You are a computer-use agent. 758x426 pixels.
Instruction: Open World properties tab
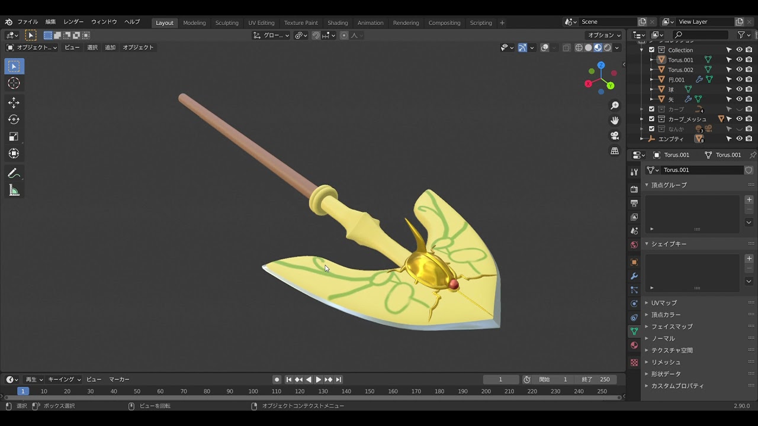tap(634, 245)
